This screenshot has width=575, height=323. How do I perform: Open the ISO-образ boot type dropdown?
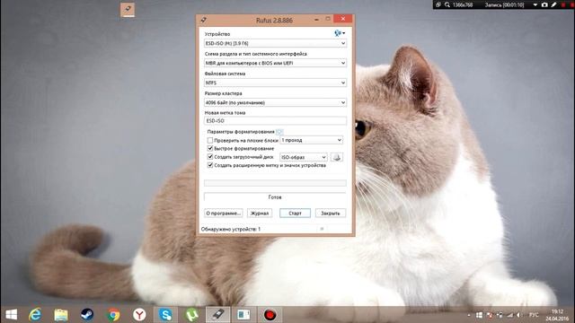[304, 157]
